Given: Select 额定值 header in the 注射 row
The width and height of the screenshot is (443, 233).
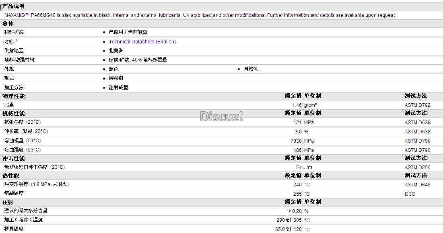Looking at the screenshot, I should coord(293,202).
